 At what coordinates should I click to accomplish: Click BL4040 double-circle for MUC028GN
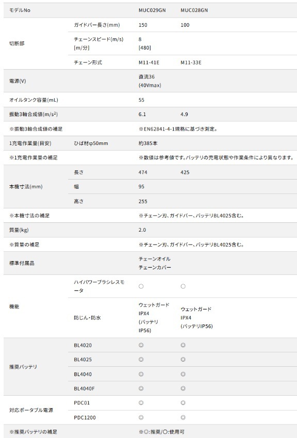coord(183,374)
